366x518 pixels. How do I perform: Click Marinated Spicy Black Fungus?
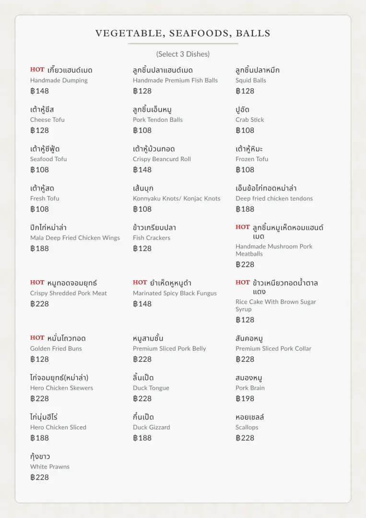click(x=175, y=294)
